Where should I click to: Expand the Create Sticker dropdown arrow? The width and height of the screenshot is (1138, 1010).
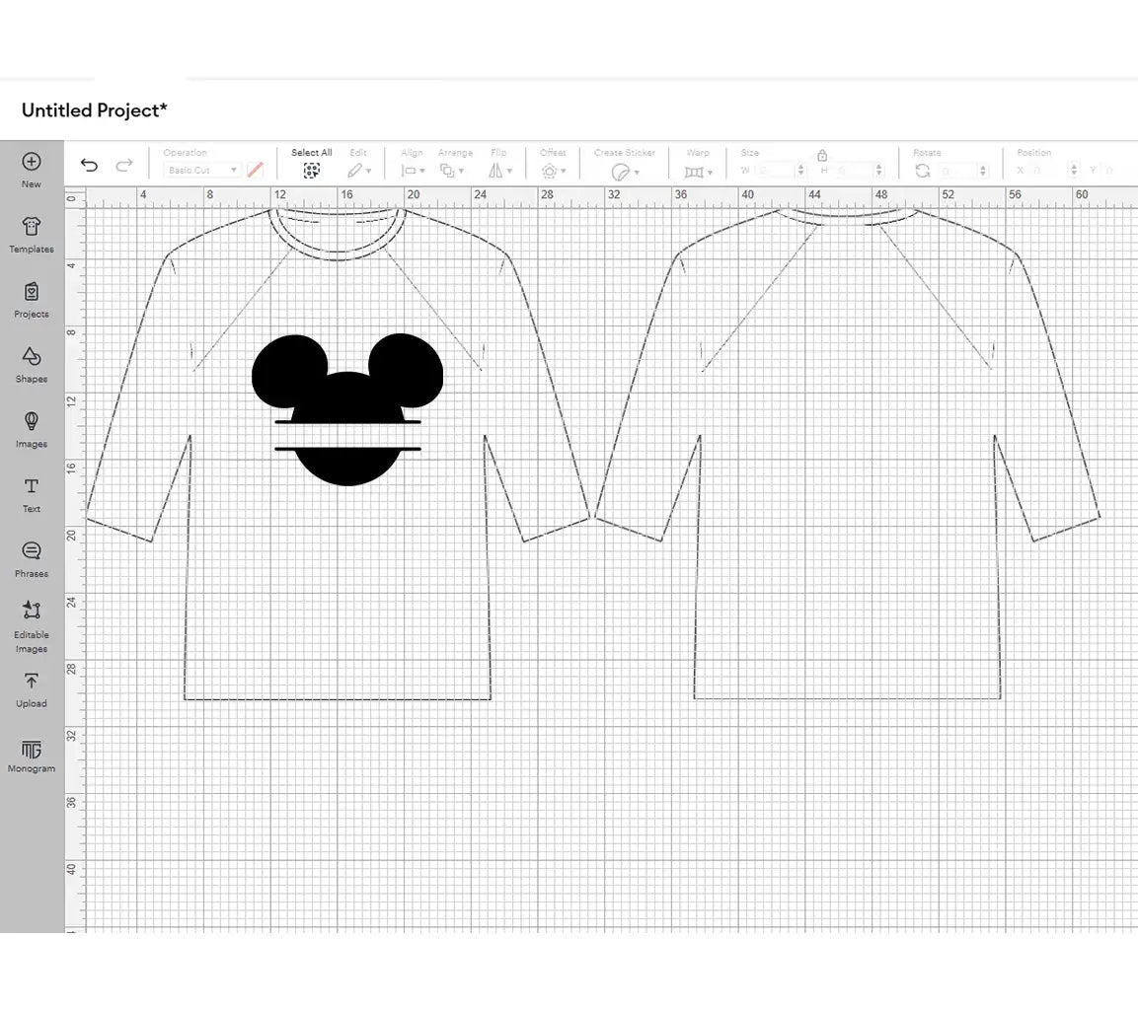tap(637, 173)
